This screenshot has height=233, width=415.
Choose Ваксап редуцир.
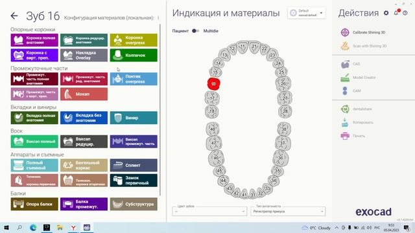coord(84,142)
